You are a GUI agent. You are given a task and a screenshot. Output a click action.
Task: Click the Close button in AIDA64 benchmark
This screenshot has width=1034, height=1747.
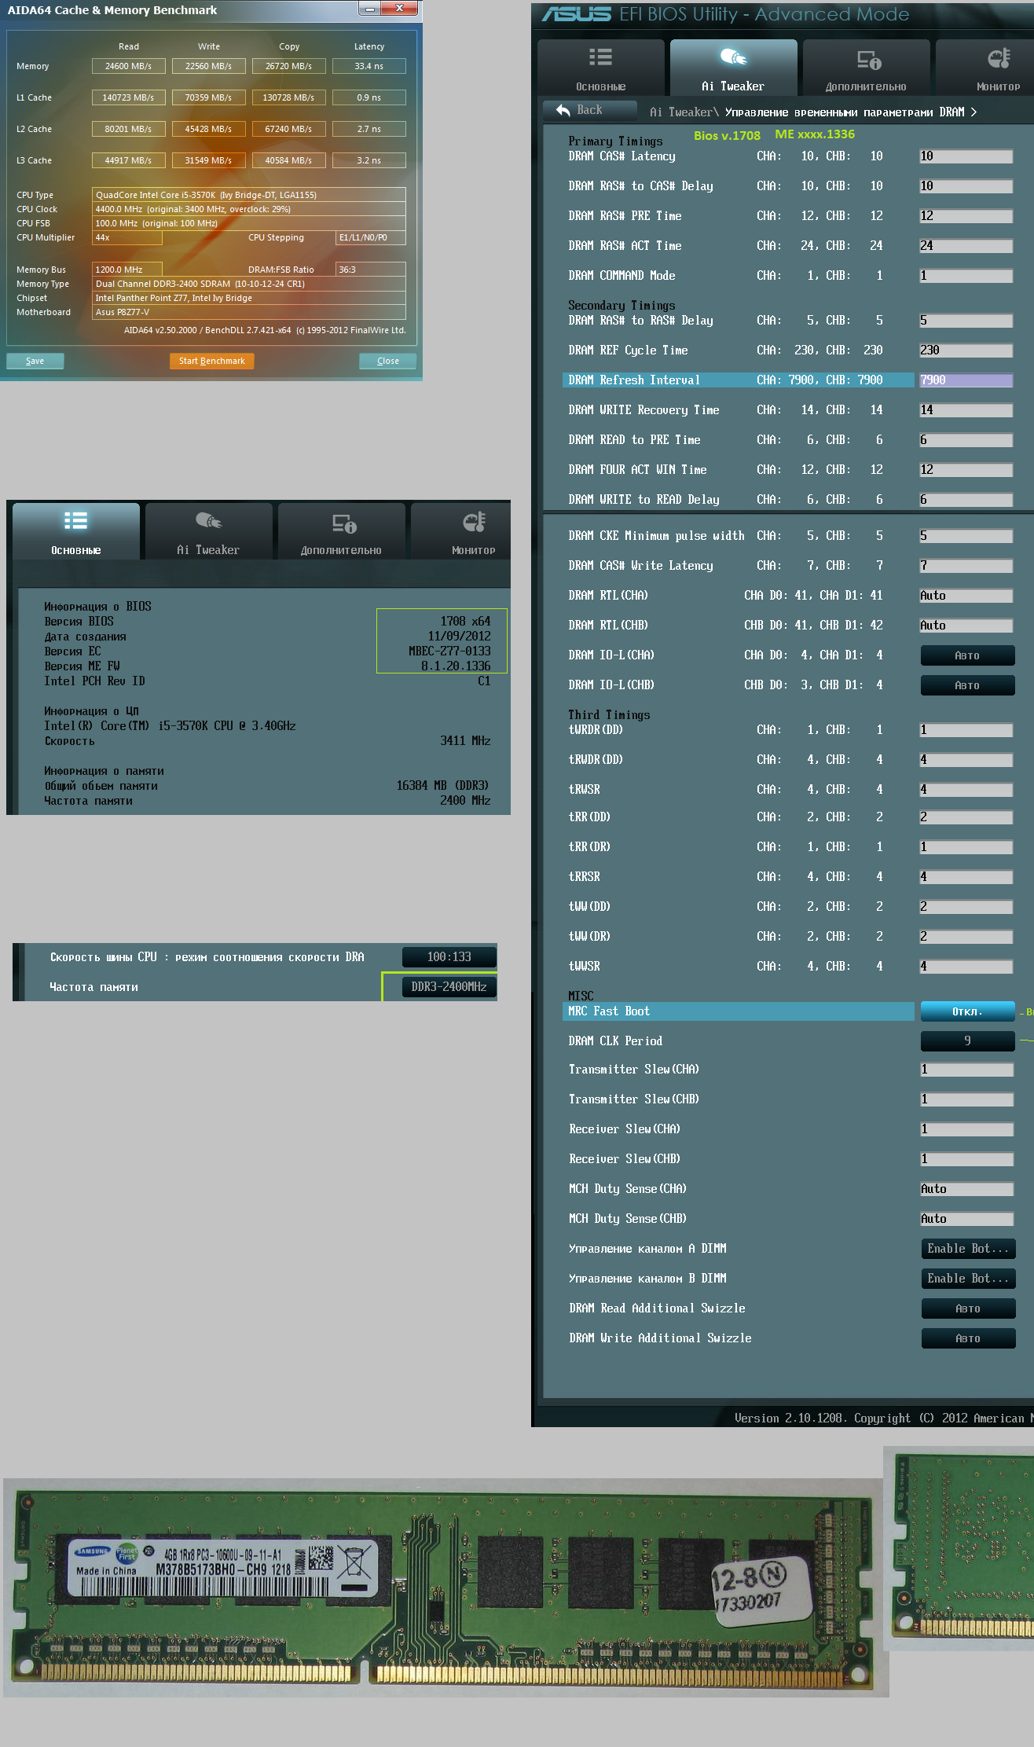pyautogui.click(x=387, y=361)
